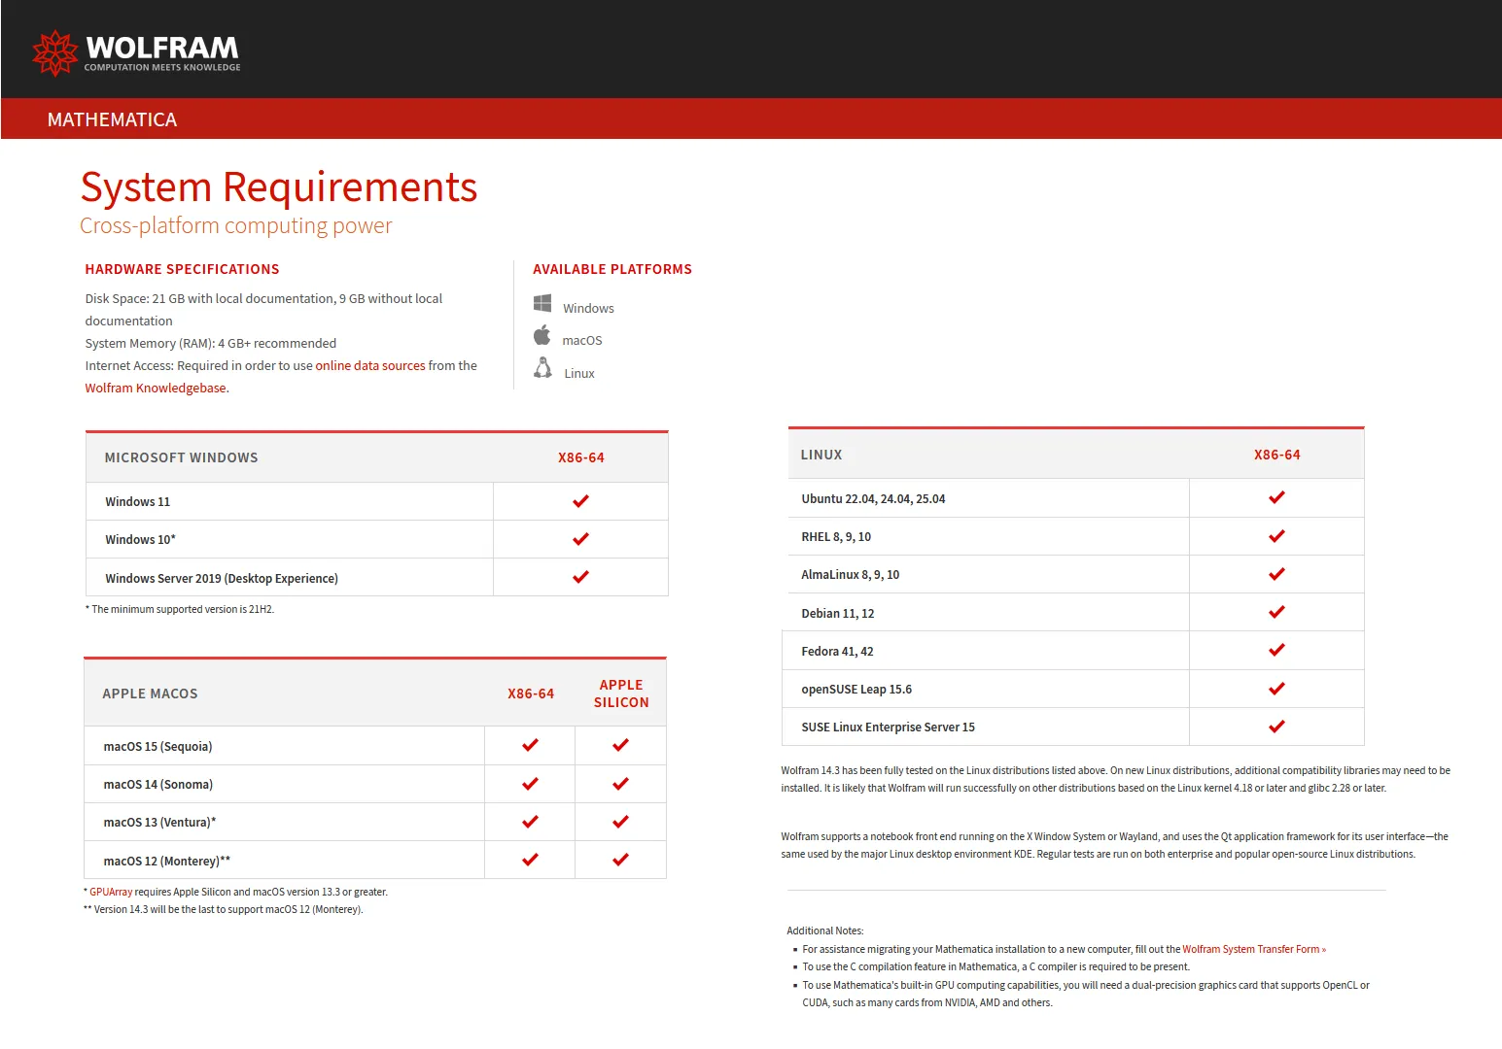Click the macOS 14 (Sonoma) label
The height and width of the screenshot is (1049, 1502).
point(158,784)
